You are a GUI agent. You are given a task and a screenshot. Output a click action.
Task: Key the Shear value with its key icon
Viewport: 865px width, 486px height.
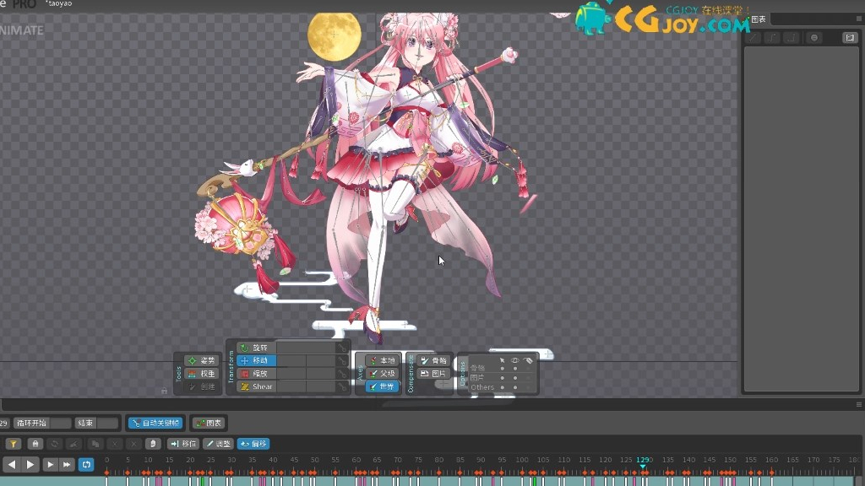343,386
